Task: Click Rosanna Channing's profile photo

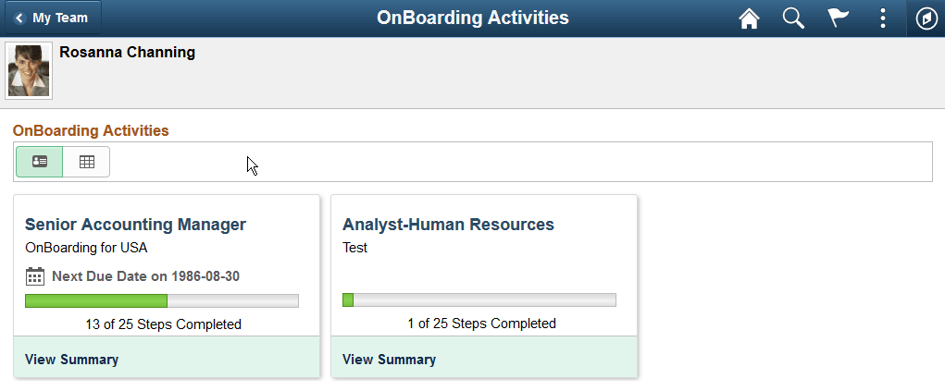Action: click(29, 70)
